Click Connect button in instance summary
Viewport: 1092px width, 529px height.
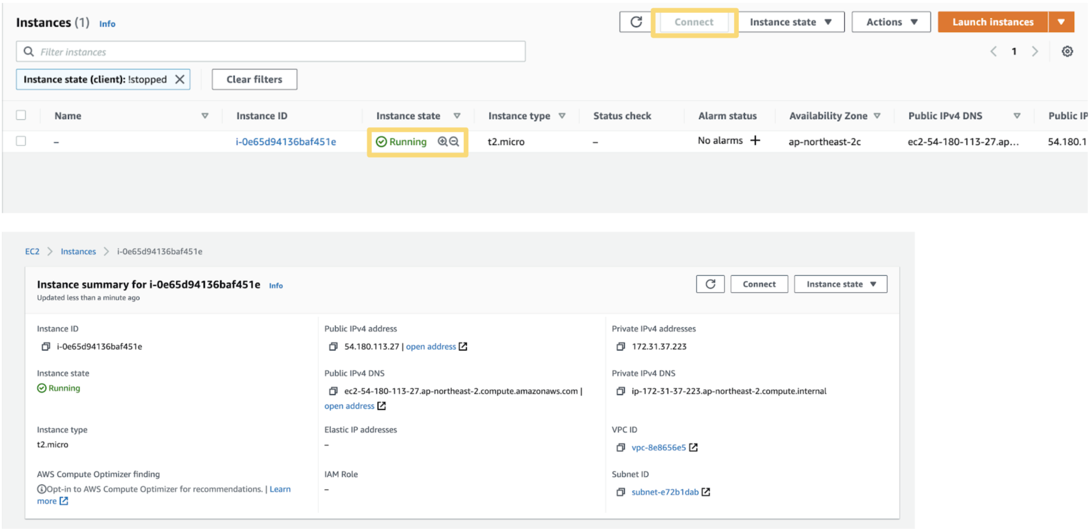(x=759, y=284)
